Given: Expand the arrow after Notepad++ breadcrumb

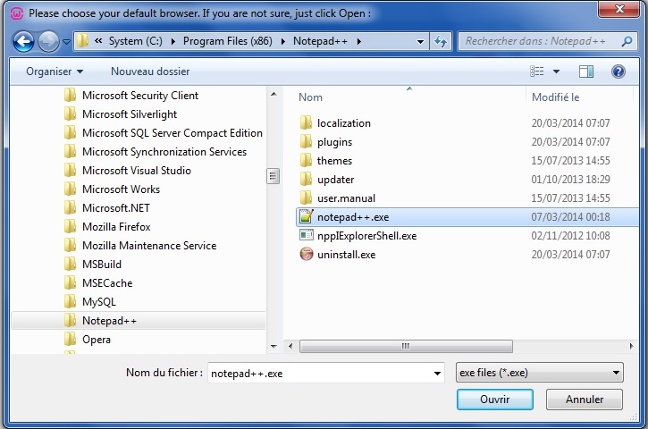Looking at the screenshot, I should coord(358,41).
